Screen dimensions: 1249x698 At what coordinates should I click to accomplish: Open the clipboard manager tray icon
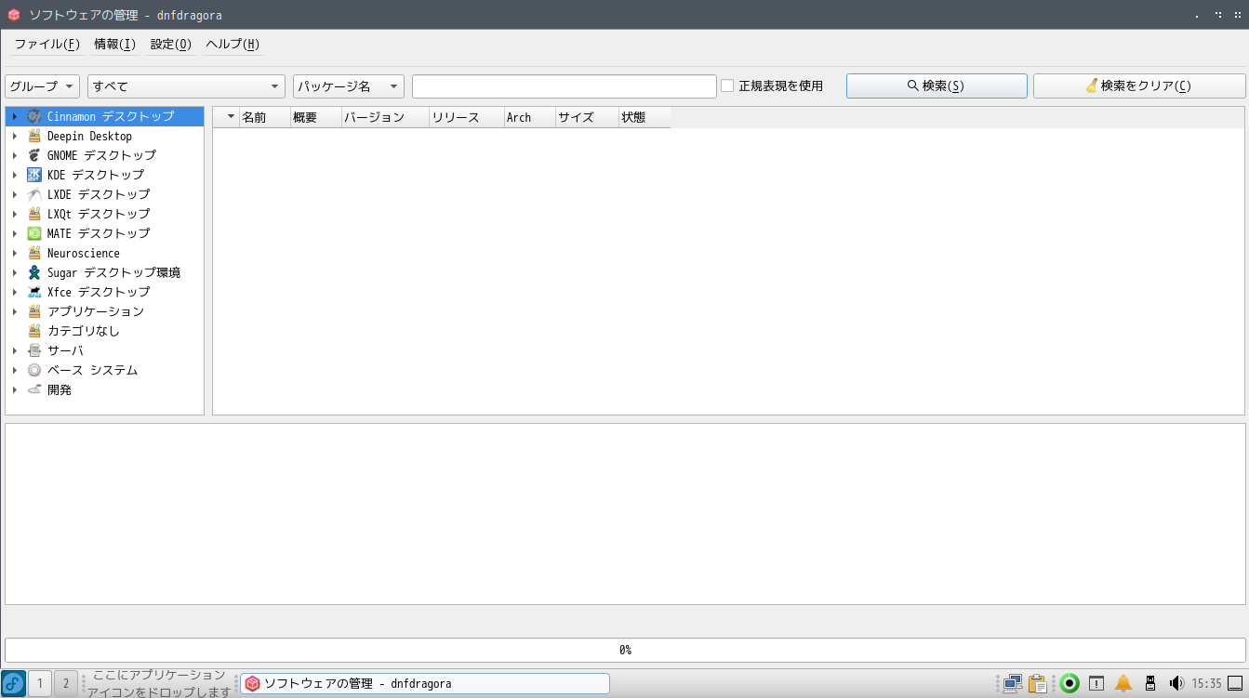pyautogui.click(x=1038, y=684)
